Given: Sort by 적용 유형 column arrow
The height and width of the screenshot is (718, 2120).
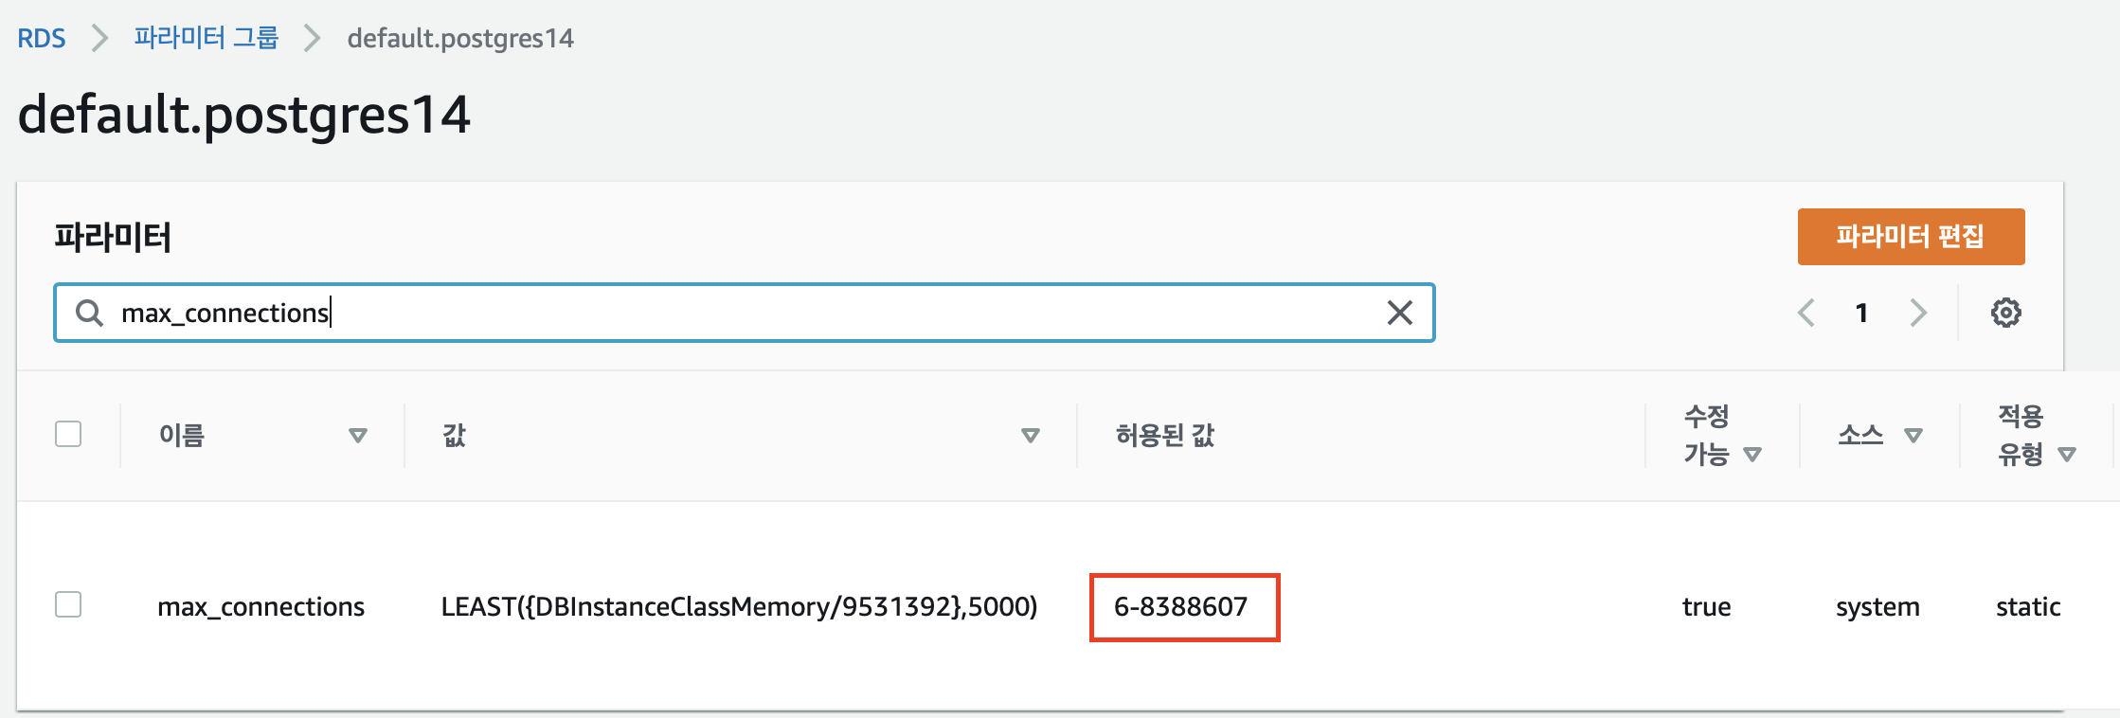Looking at the screenshot, I should tap(2067, 455).
